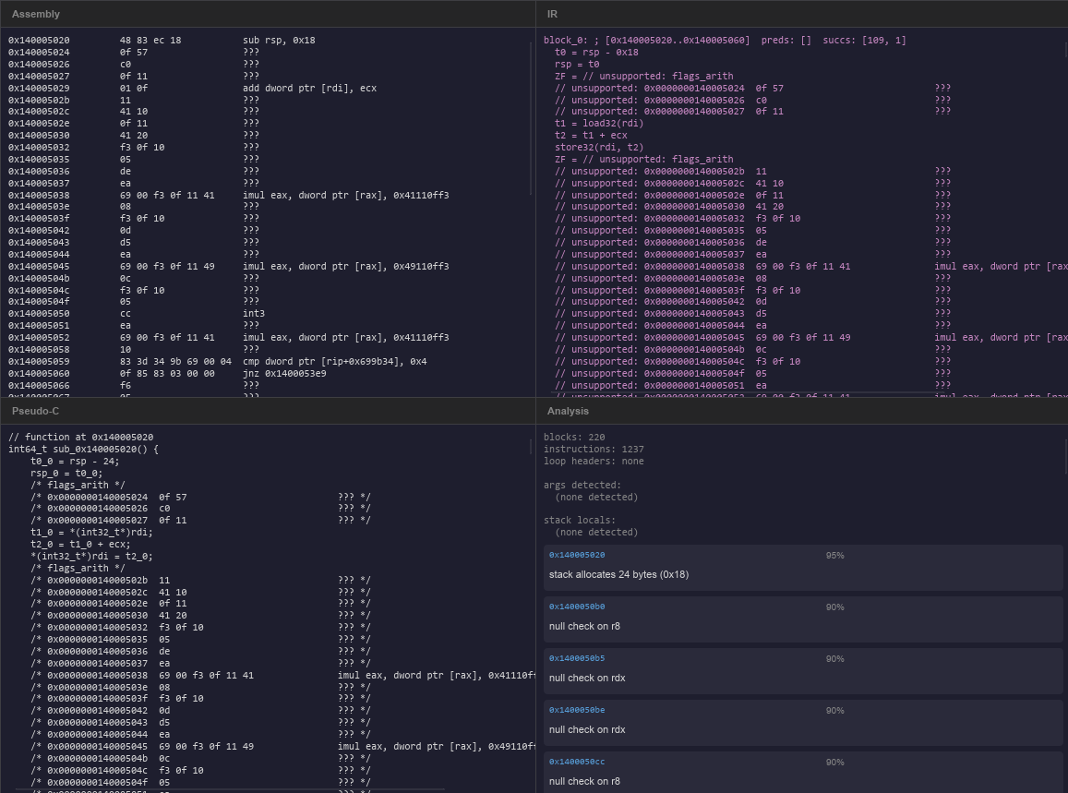The image size is (1068, 793).
Task: Select 'int64_t sub_0x140005020() {' declaration
Action: 83,449
